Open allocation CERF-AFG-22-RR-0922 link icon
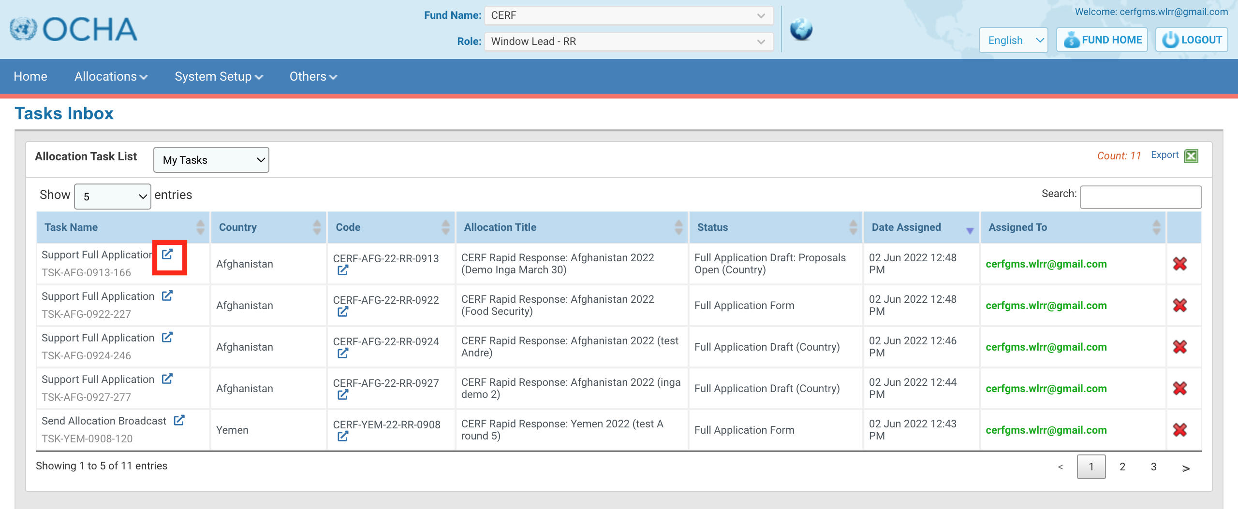1238x509 pixels. (x=343, y=312)
